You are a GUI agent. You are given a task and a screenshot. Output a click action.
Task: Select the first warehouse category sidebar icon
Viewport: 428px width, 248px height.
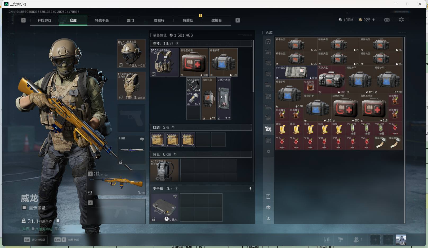tap(268, 42)
